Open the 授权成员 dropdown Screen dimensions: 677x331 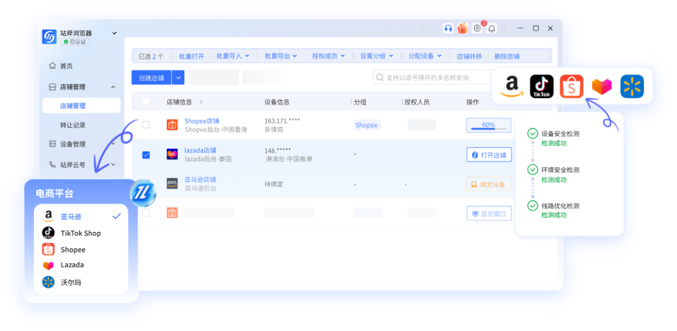pyautogui.click(x=328, y=56)
